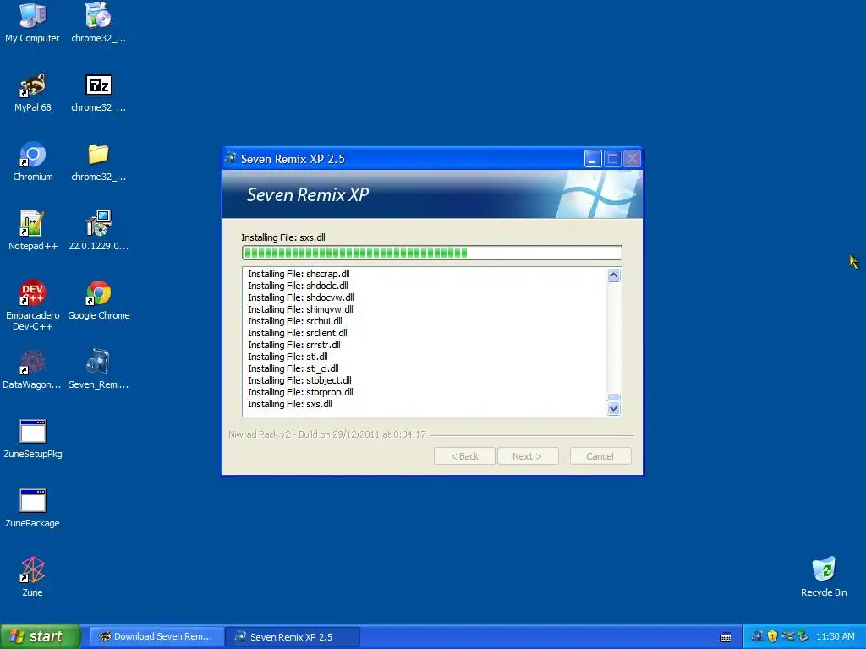866x649 pixels.
Task: Launch the Notepad++ shortcut
Action: tap(33, 231)
